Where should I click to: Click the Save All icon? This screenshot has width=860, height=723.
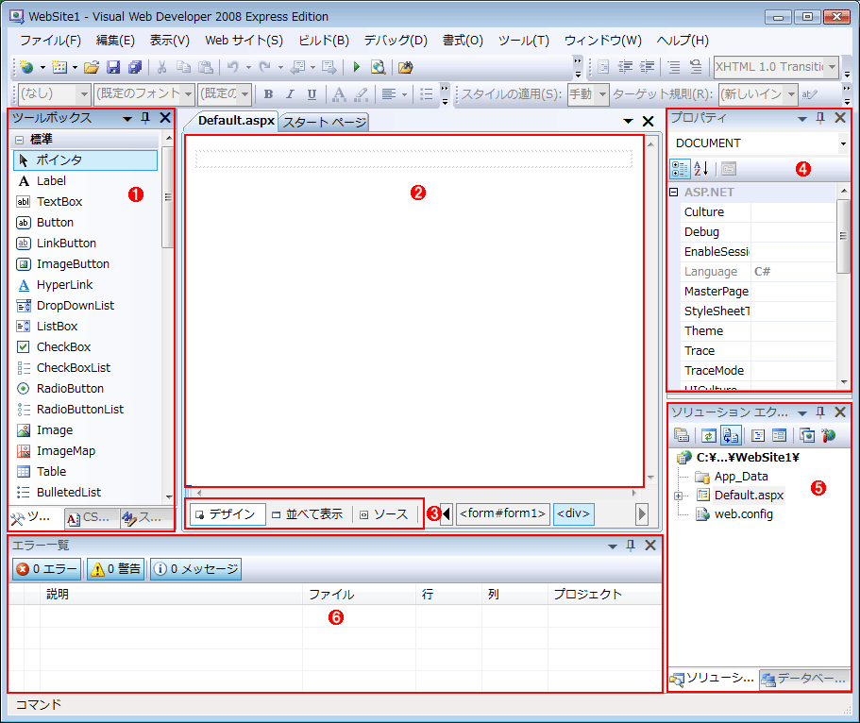135,67
